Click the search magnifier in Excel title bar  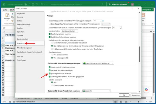coord(102,4)
